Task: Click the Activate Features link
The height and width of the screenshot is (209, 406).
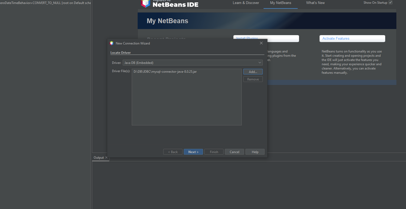Action: [336, 38]
